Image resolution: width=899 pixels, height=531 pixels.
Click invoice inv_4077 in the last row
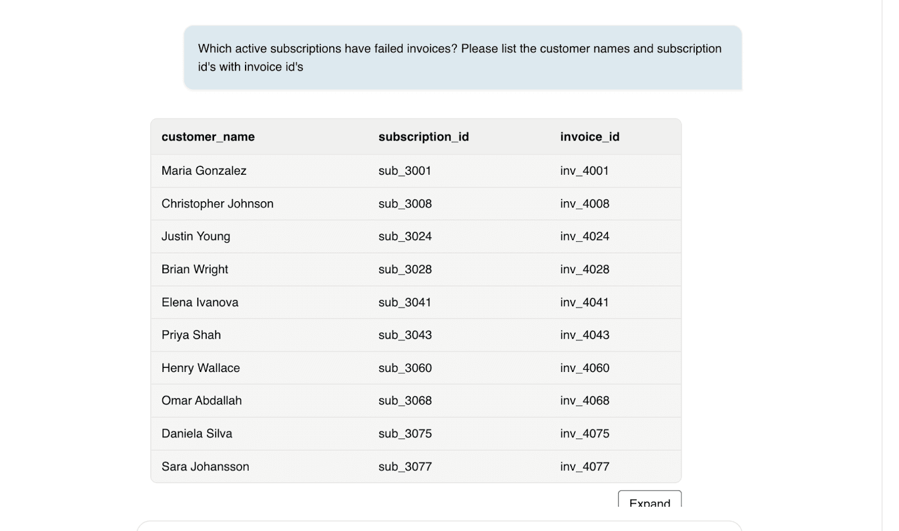(584, 466)
